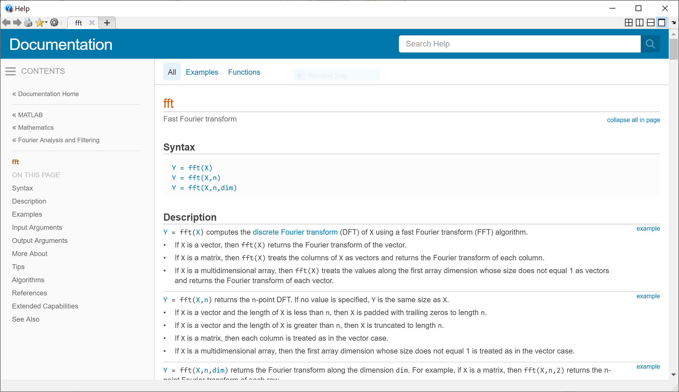Screen dimensions: 679x392
Task: Click the close tab X icon
Action: click(92, 23)
